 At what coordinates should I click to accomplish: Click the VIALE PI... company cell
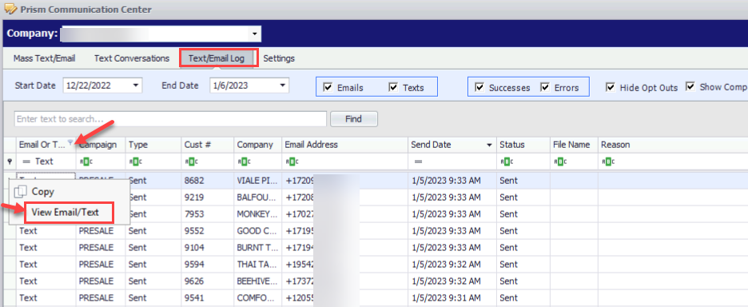[x=257, y=181]
